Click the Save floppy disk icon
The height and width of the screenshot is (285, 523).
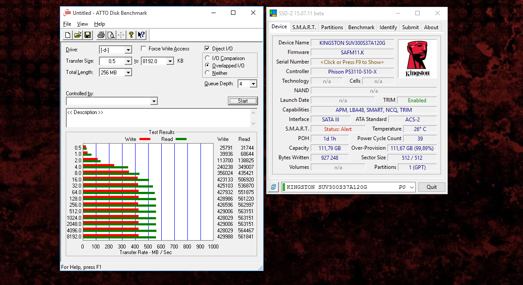pyautogui.click(x=87, y=35)
